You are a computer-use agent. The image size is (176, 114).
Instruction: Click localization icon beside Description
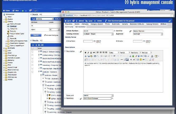(81, 52)
